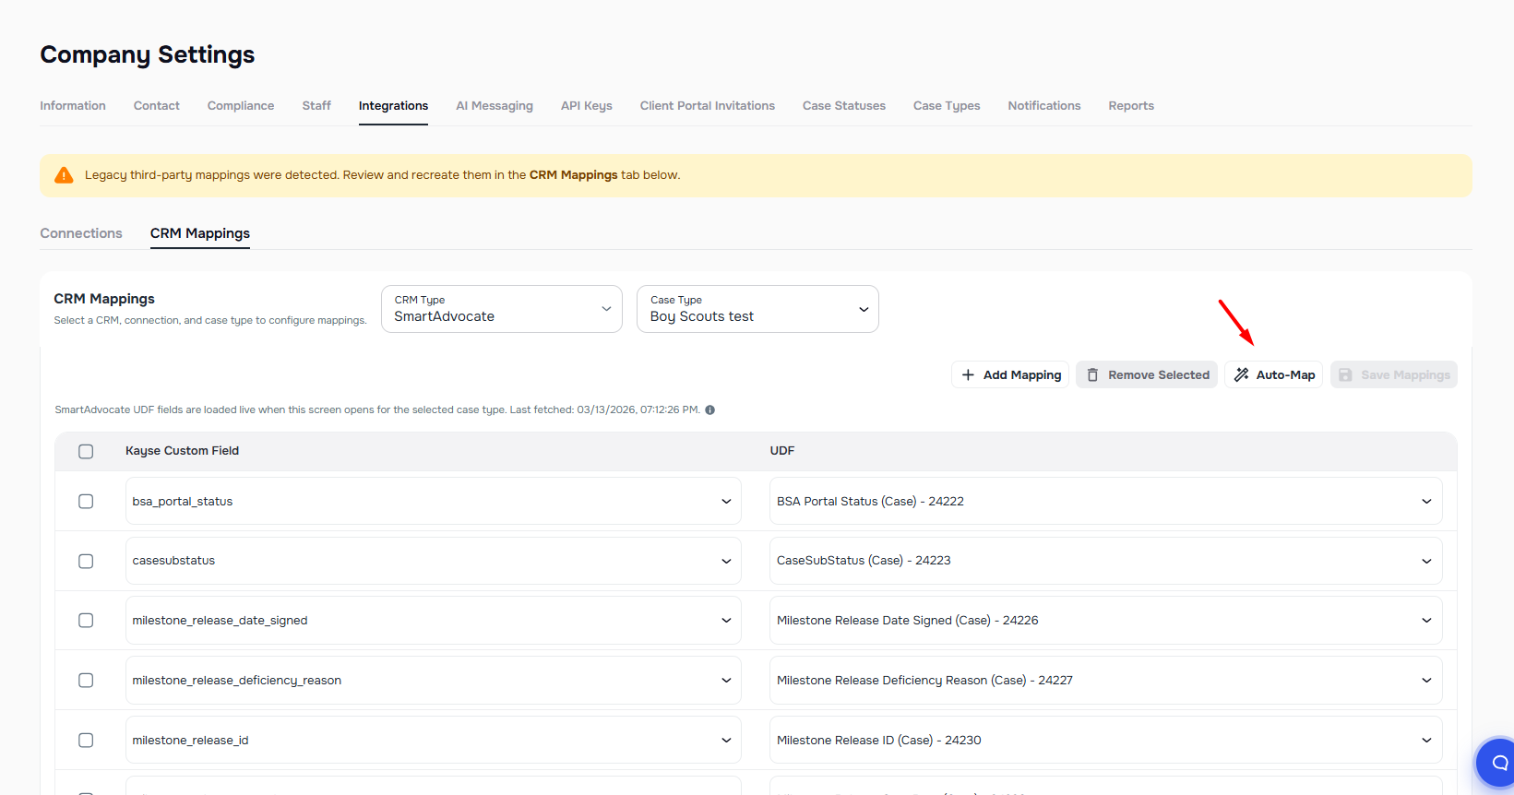1514x795 pixels.
Task: Check the bsa_portal_status row checkbox
Action: pos(86,502)
